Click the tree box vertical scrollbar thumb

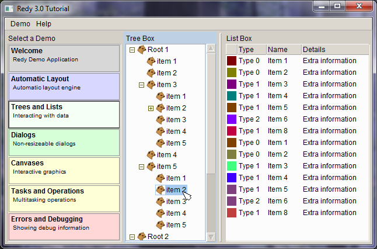coord(211,113)
